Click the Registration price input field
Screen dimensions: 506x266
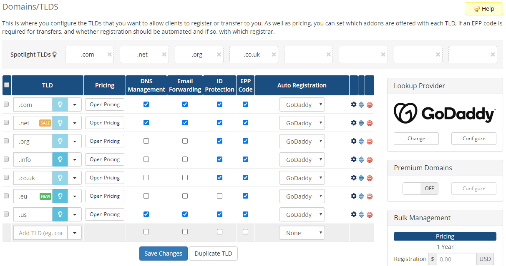click(x=456, y=259)
